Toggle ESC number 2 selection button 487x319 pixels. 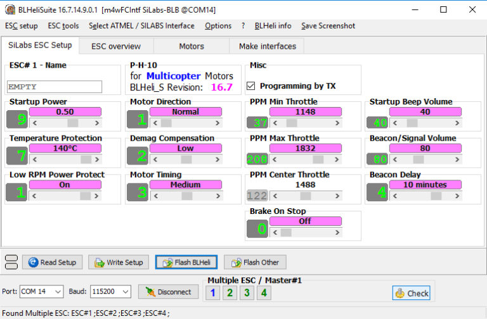point(230,292)
